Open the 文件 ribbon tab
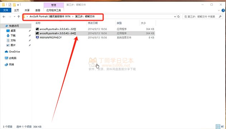 [x=6, y=10]
